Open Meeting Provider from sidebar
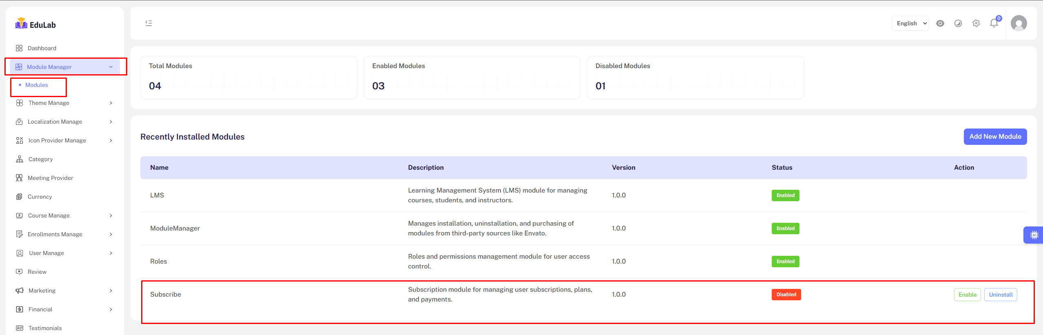 pyautogui.click(x=50, y=178)
